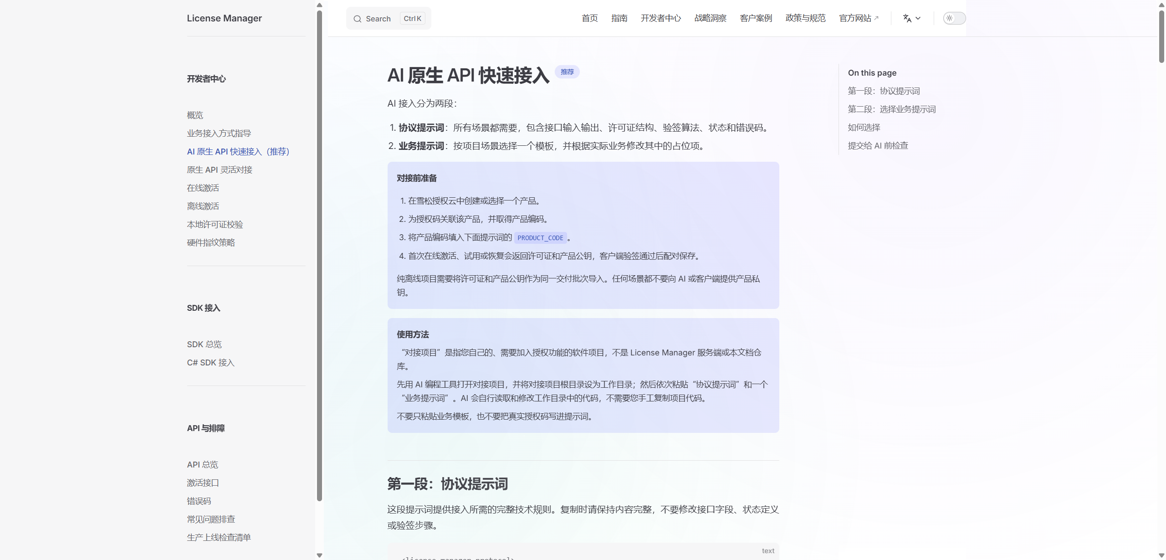Image resolution: width=1166 pixels, height=560 pixels.
Task: Go to 激活接口 page
Action: click(x=203, y=483)
